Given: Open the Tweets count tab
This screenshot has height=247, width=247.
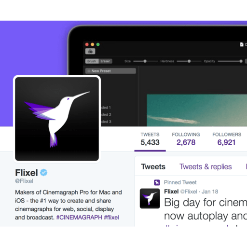Looking at the screenshot, I should tap(150, 139).
